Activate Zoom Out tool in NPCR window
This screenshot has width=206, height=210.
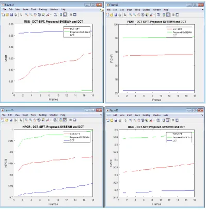tap(30, 120)
